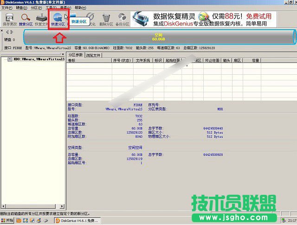Click the 总字节数 value 64424509440
The image size is (297, 225).
213,129
